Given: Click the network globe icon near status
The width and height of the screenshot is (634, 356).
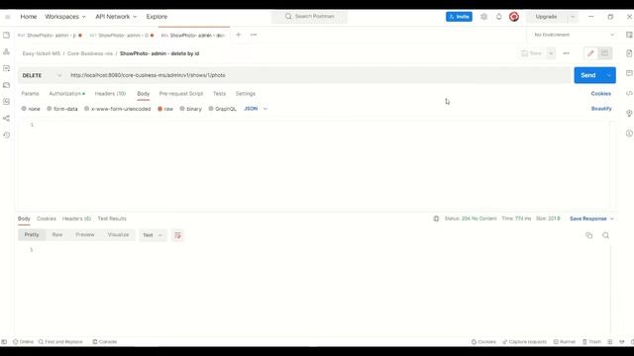Looking at the screenshot, I should (x=436, y=219).
